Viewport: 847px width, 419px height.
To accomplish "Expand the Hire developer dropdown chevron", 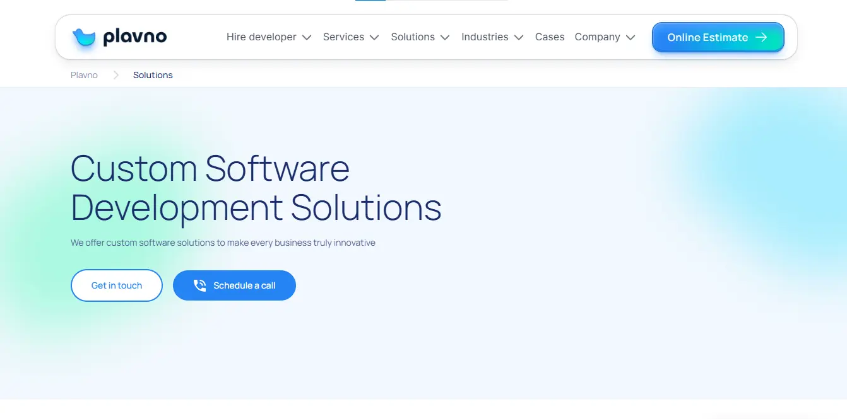I will (307, 38).
